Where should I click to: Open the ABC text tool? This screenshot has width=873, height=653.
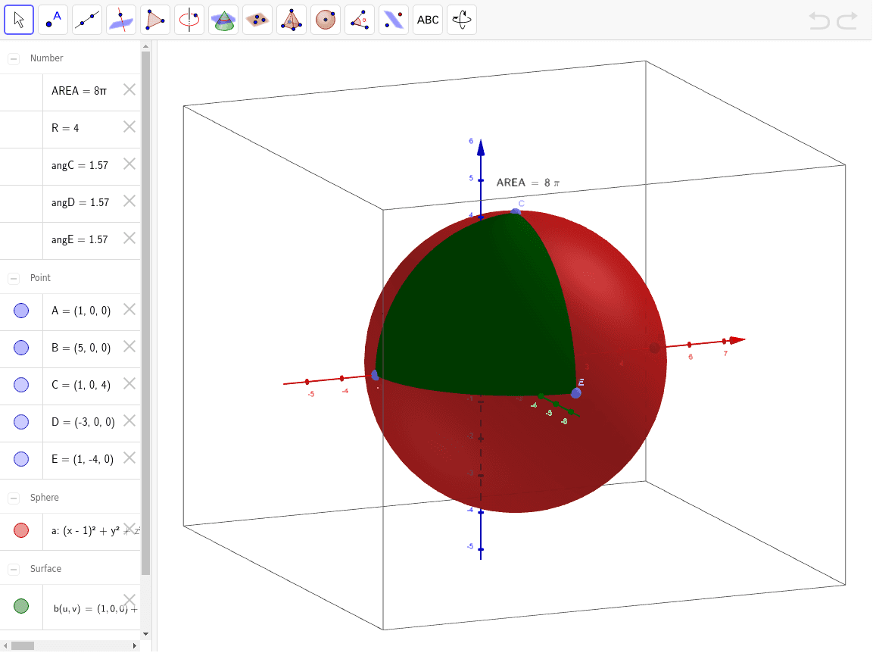(x=427, y=20)
